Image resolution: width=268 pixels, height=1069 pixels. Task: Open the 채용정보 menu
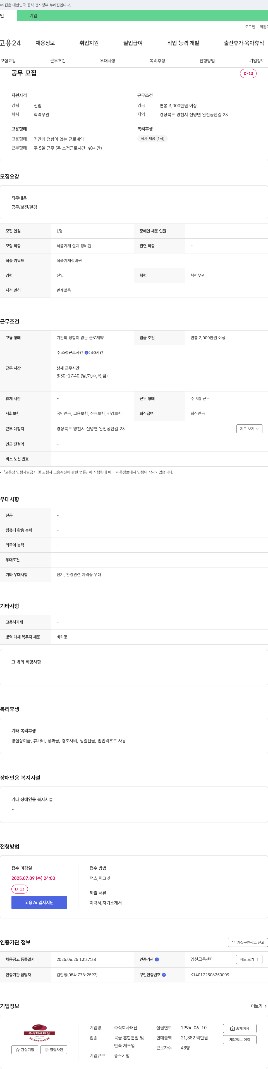coord(45,43)
